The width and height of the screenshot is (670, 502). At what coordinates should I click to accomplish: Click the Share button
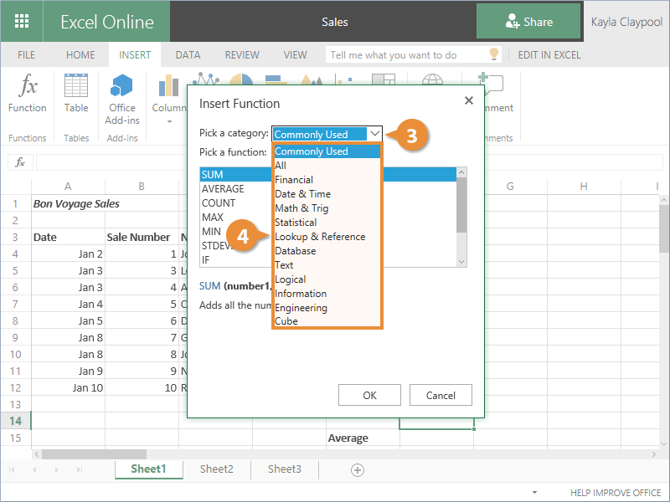528,22
